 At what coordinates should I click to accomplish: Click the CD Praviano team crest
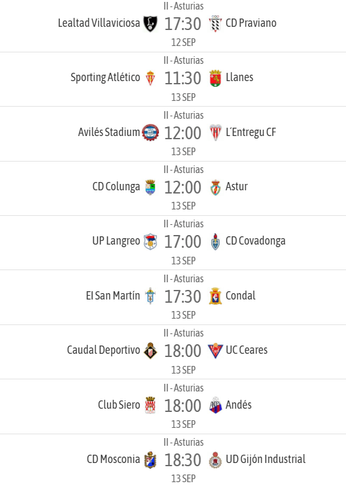point(215,24)
